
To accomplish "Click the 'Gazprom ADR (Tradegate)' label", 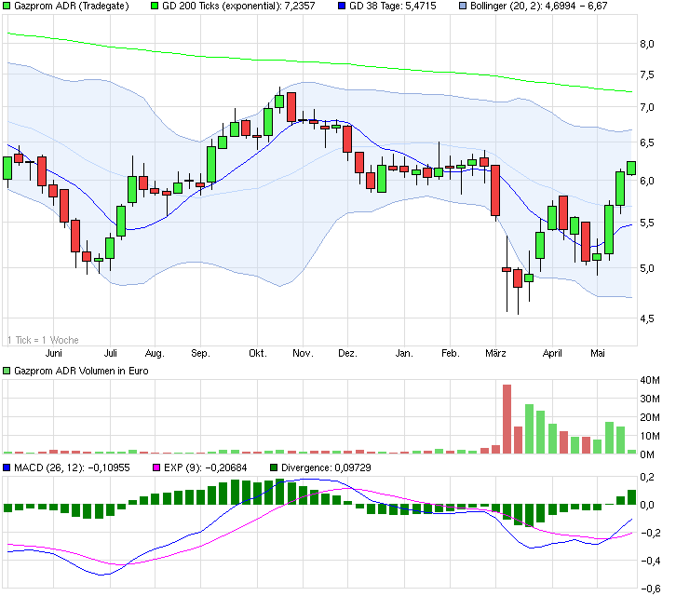I will click(x=72, y=6).
